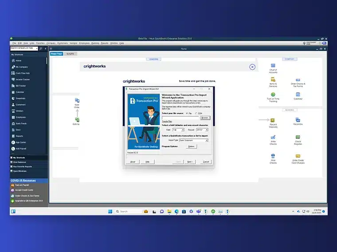The width and height of the screenshot is (337, 252).
Task: Open the Calendar sidebar shortcut
Action: coord(18,92)
